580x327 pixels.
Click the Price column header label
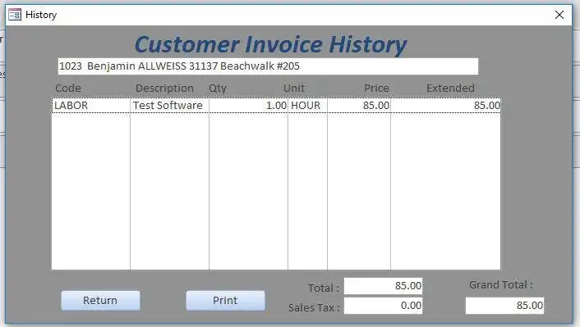click(x=376, y=89)
